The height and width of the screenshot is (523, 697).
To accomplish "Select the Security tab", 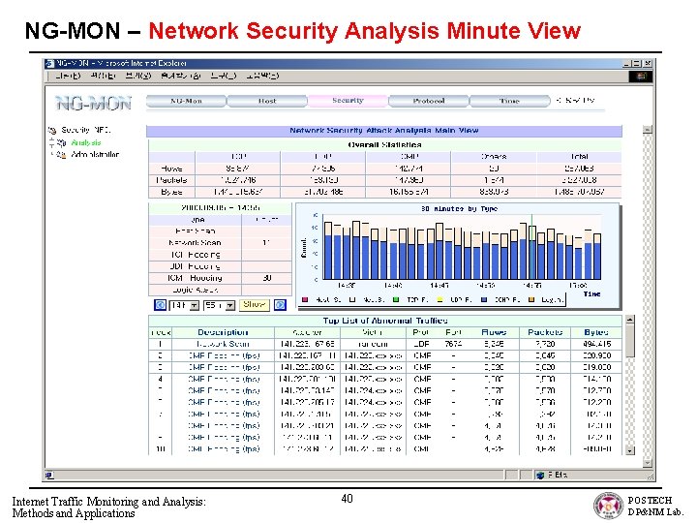I will (x=348, y=101).
